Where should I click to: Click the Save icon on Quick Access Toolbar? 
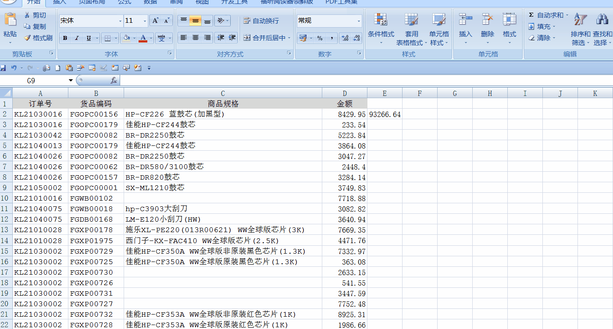click(x=4, y=67)
